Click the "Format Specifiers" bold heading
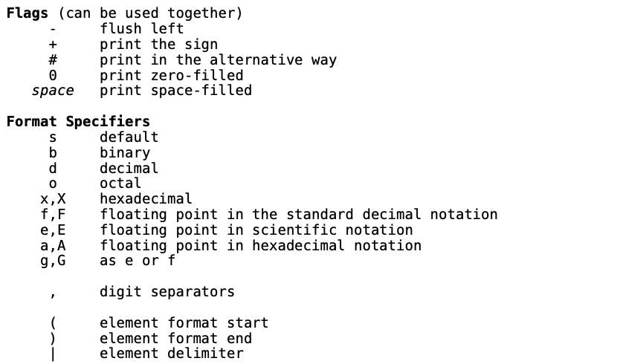Viewport: 620px width, 364px height. pos(78,121)
